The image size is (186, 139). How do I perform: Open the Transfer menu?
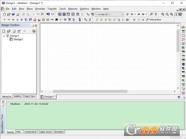[x=52, y=9]
